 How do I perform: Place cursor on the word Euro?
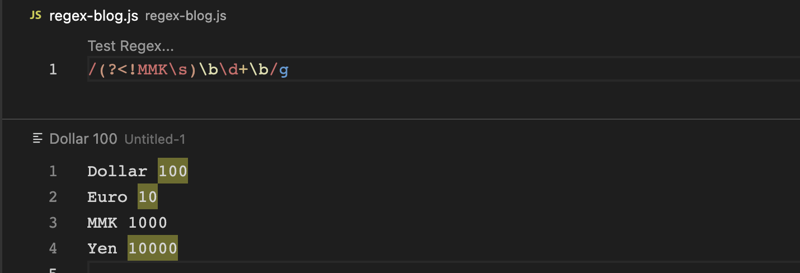107,197
